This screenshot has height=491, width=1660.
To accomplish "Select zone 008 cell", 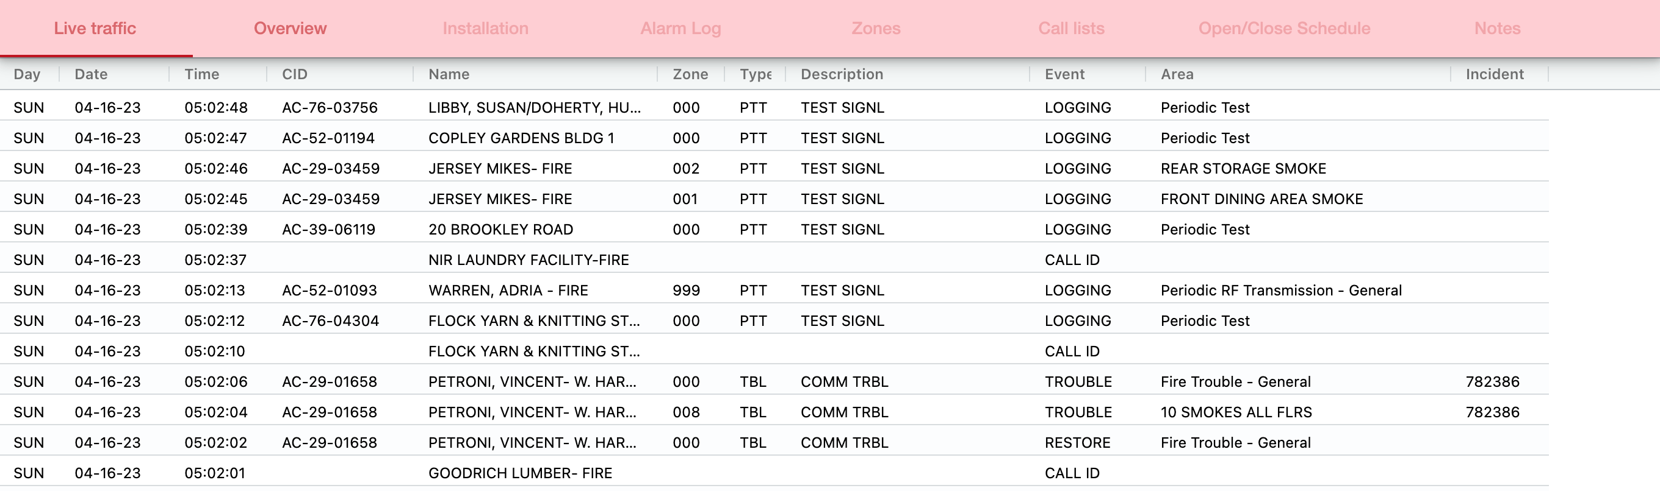I will click(687, 412).
